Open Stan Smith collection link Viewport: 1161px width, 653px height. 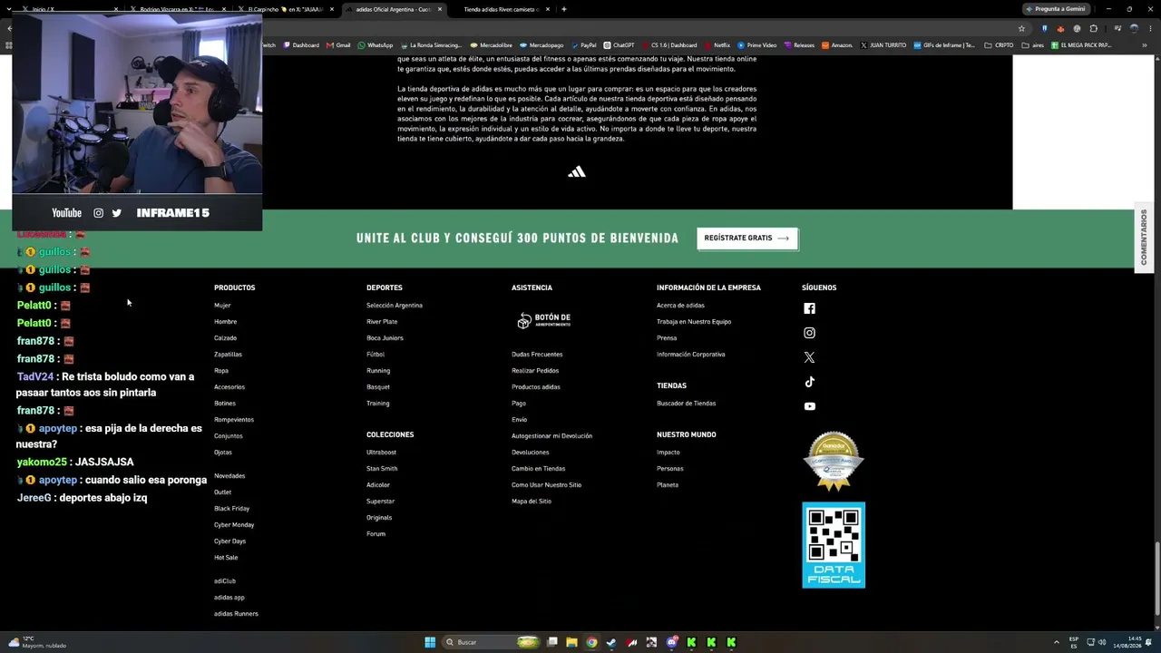(x=382, y=469)
